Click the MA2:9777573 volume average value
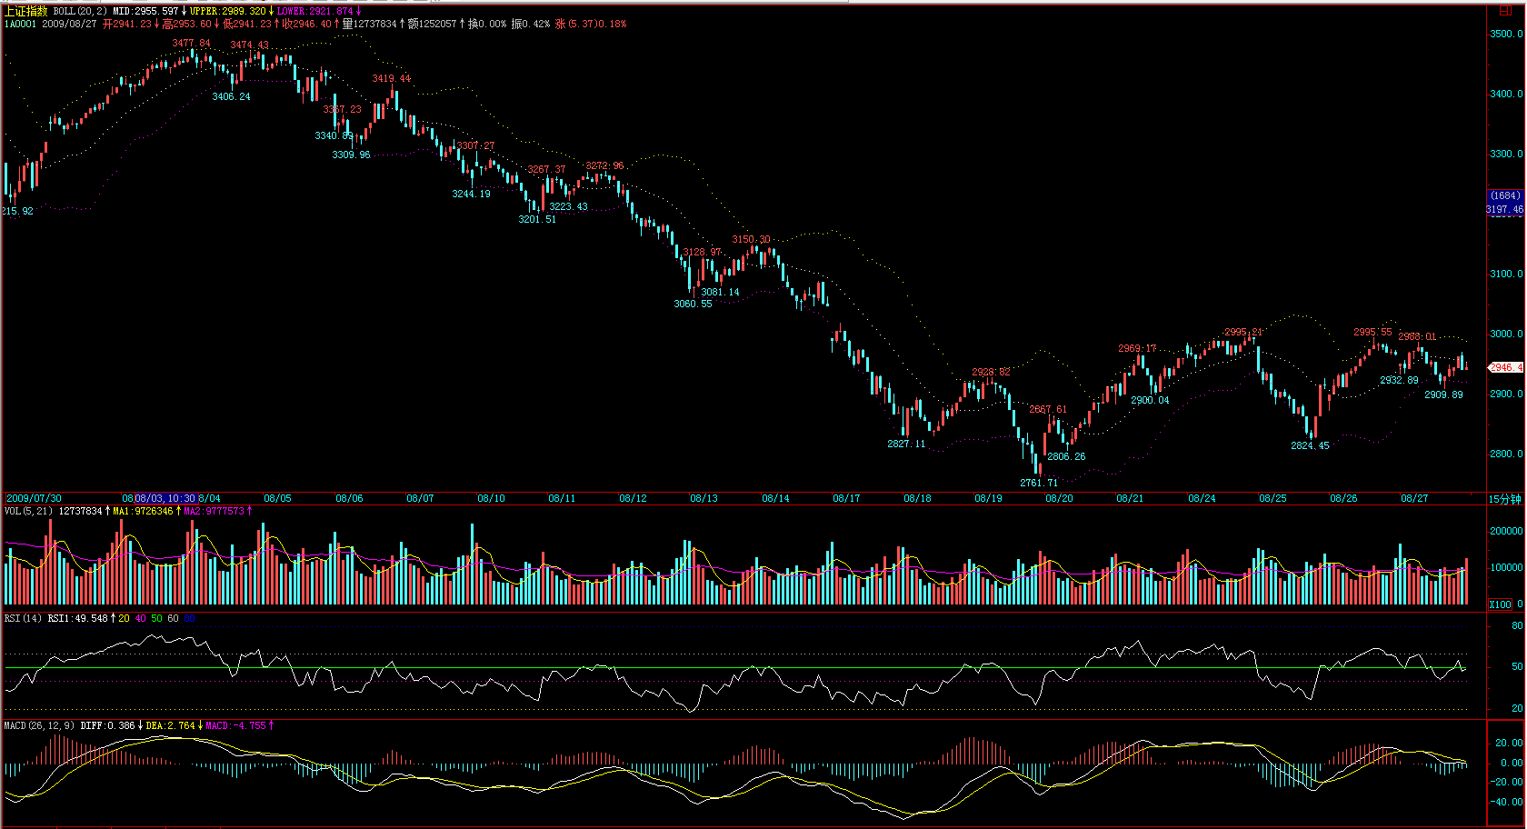The image size is (1527, 829). [x=214, y=511]
